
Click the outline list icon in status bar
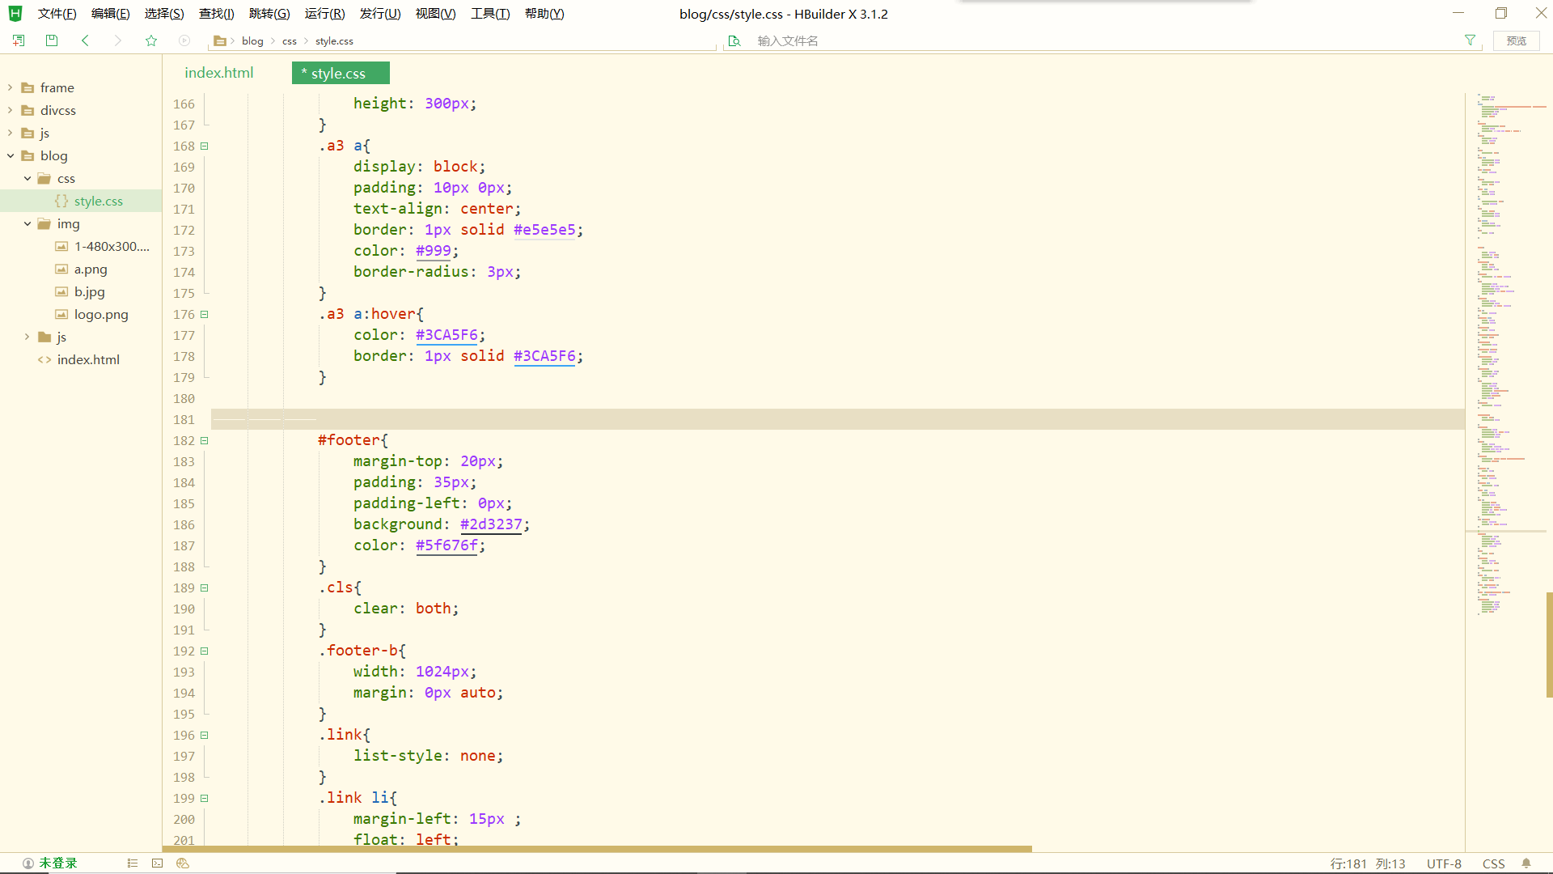[x=133, y=863]
